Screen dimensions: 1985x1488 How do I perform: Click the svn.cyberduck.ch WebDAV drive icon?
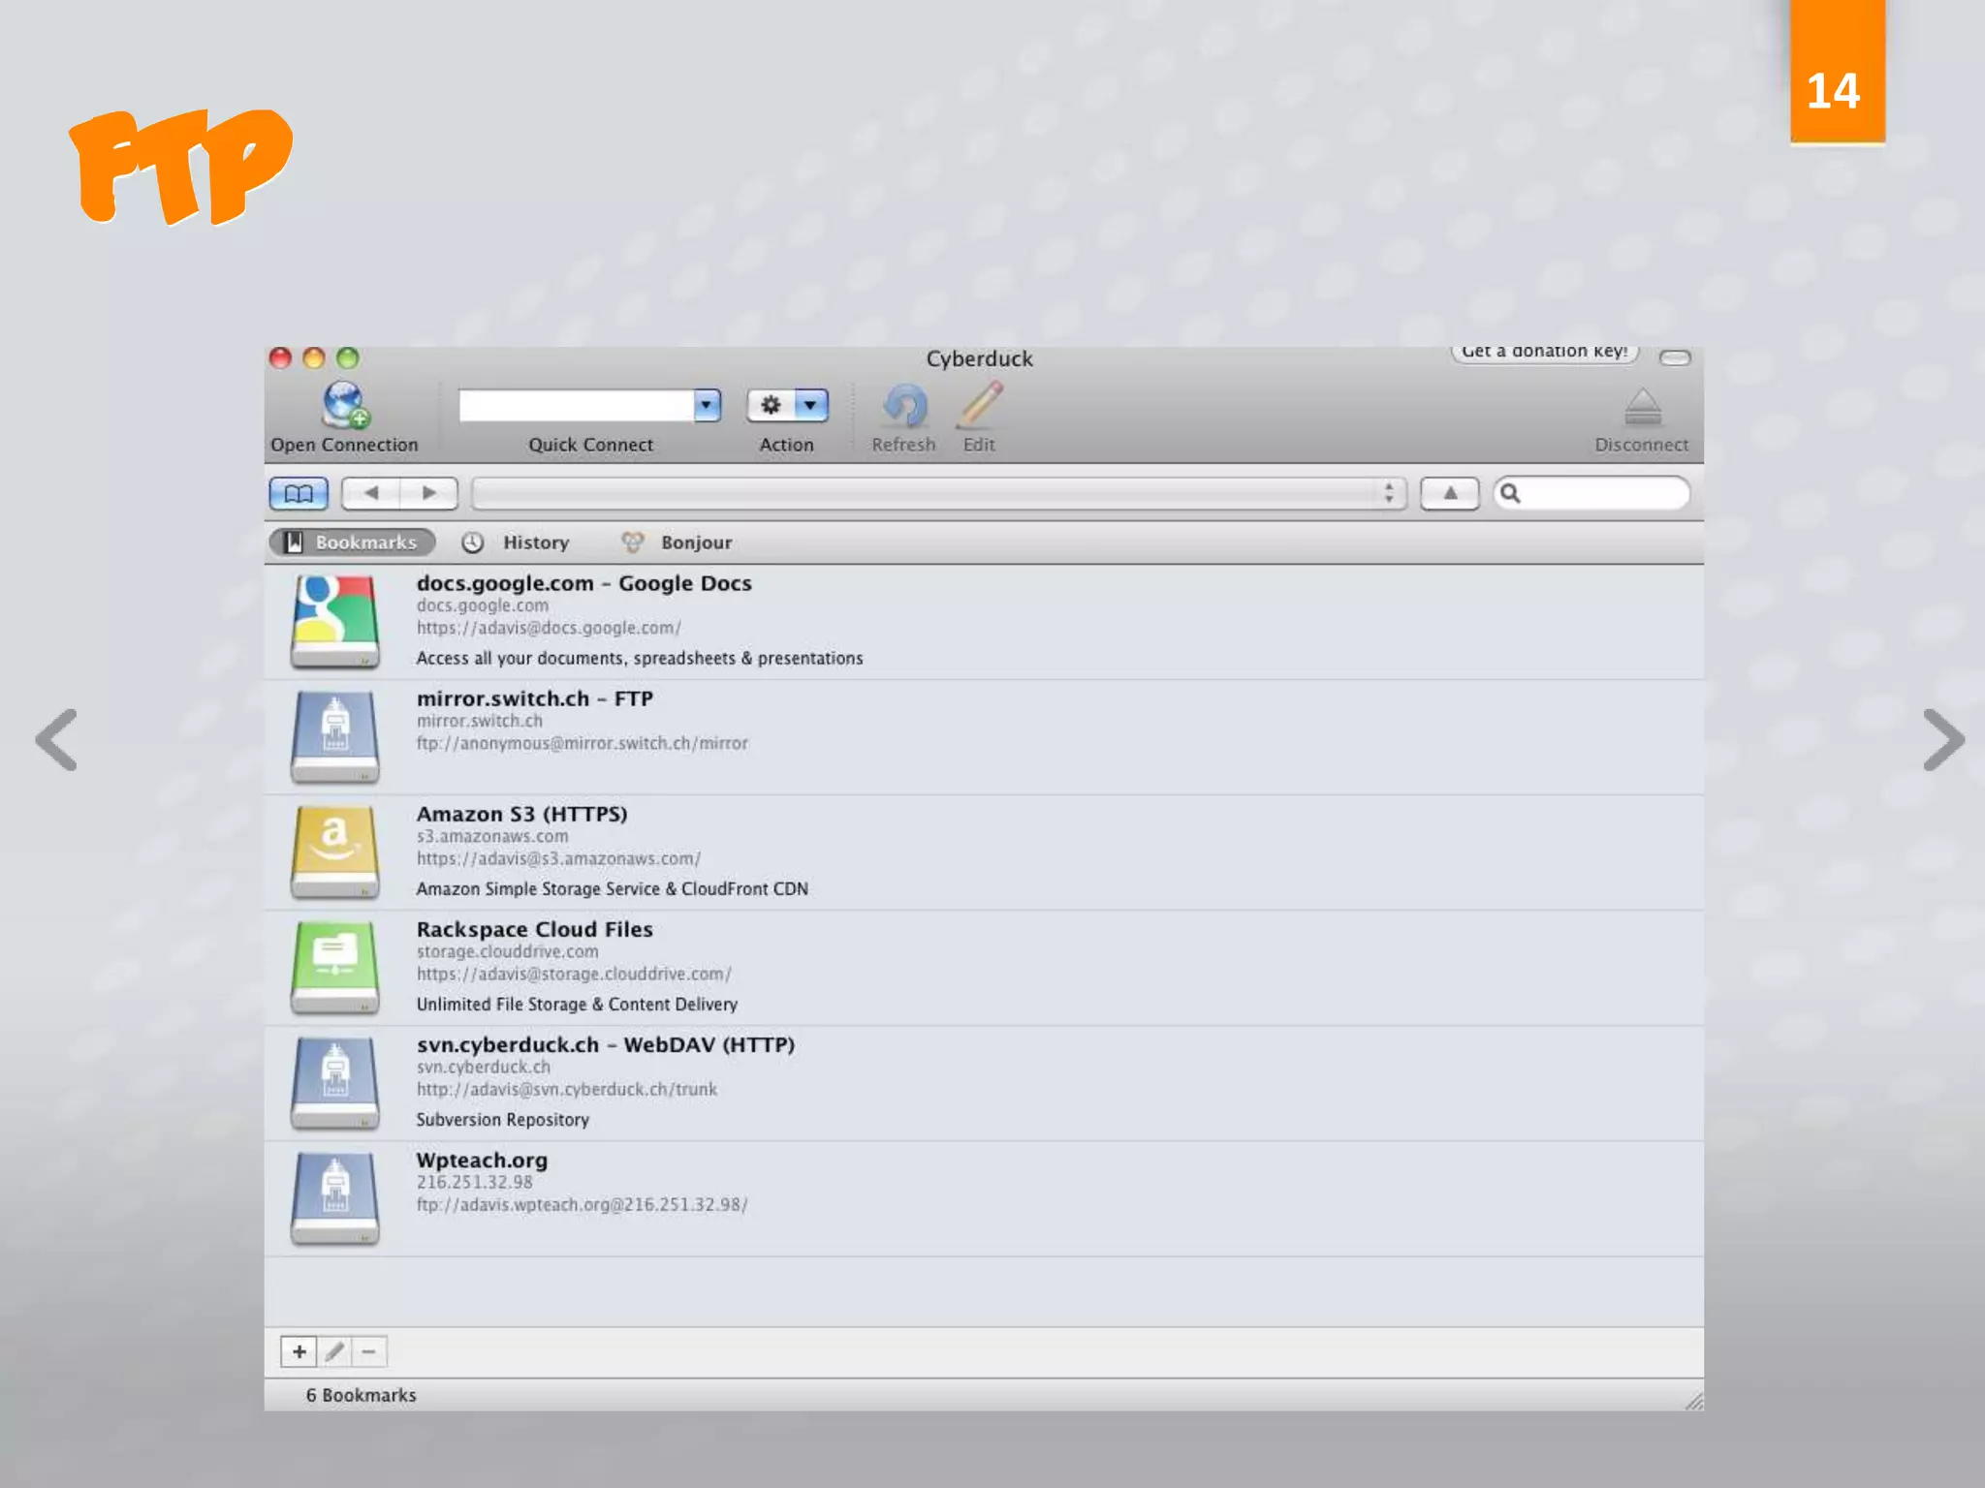tap(335, 1082)
